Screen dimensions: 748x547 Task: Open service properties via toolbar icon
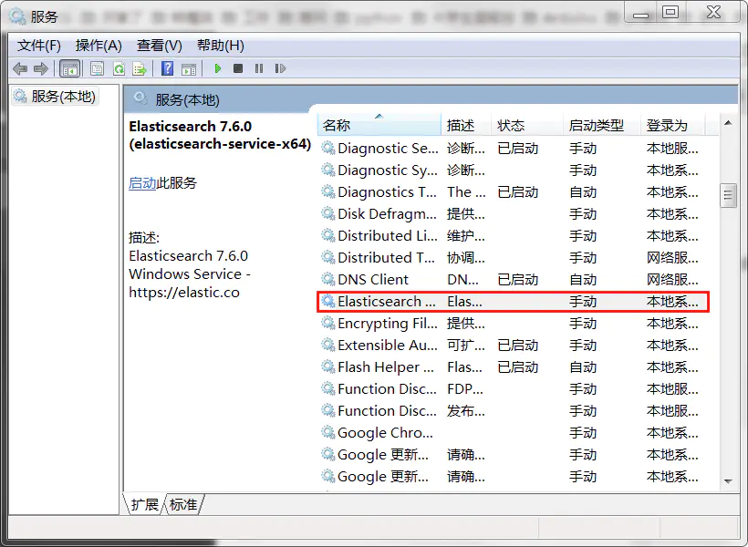click(97, 67)
